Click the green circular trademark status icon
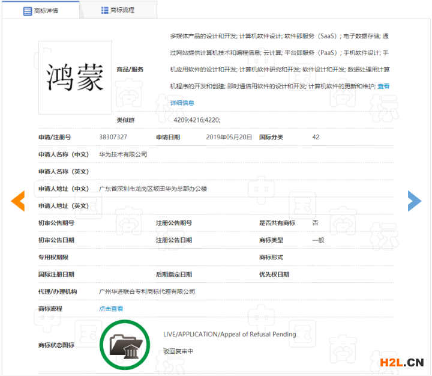This screenshot has width=432, height=376. (125, 344)
